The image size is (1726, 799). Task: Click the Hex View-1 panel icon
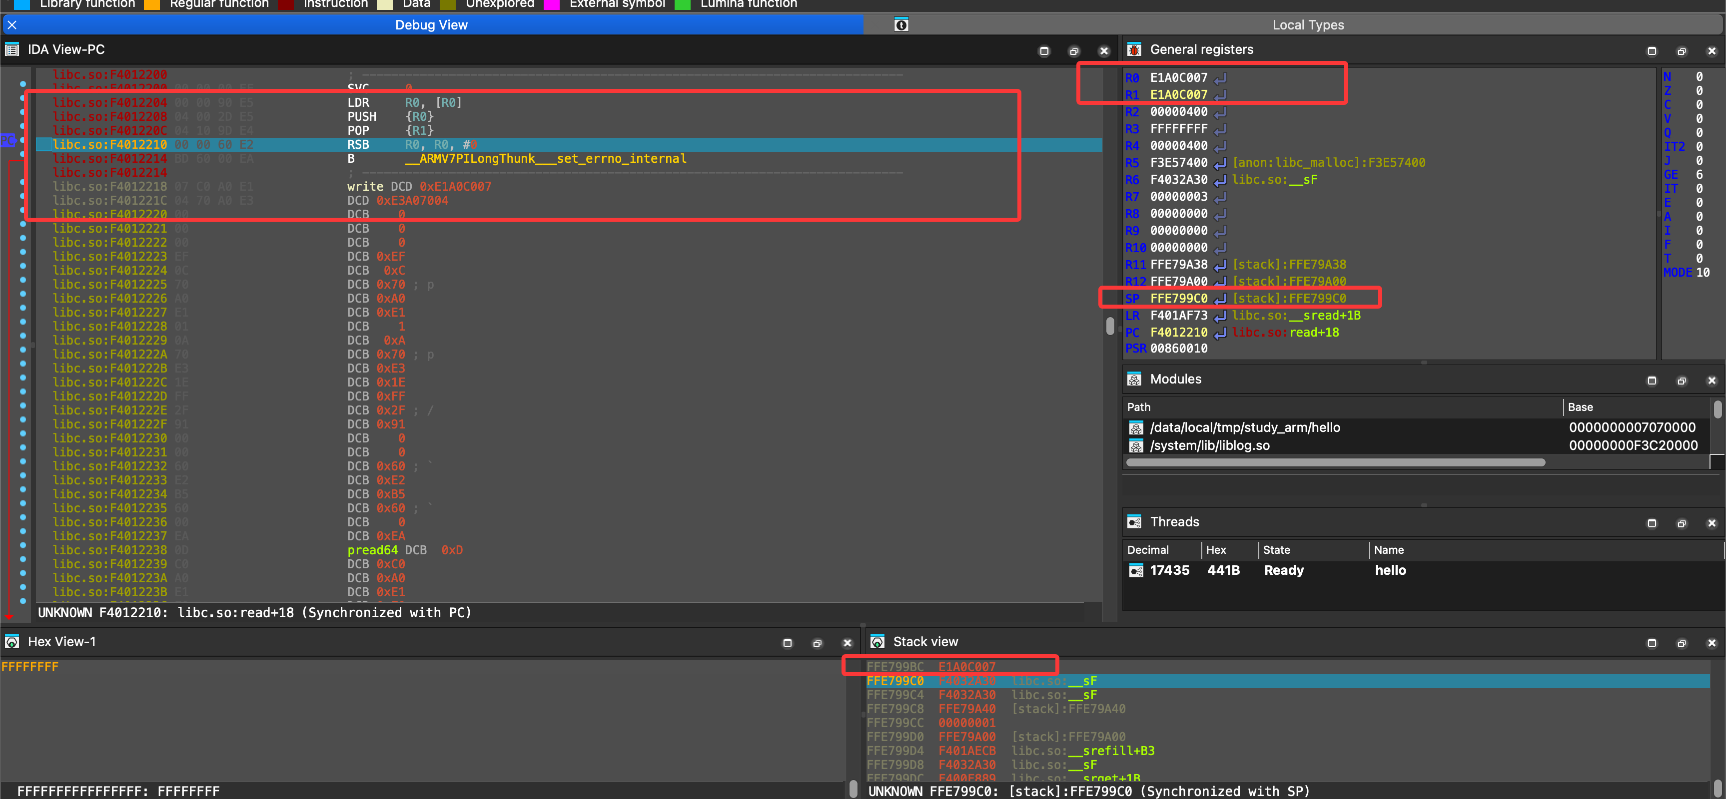(x=11, y=642)
